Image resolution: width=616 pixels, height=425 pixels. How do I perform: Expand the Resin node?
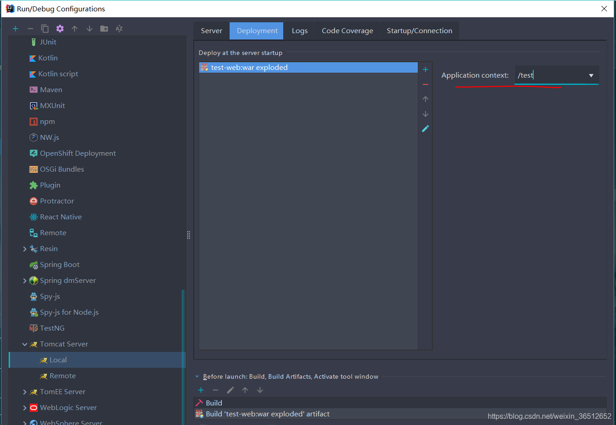pyautogui.click(x=25, y=249)
